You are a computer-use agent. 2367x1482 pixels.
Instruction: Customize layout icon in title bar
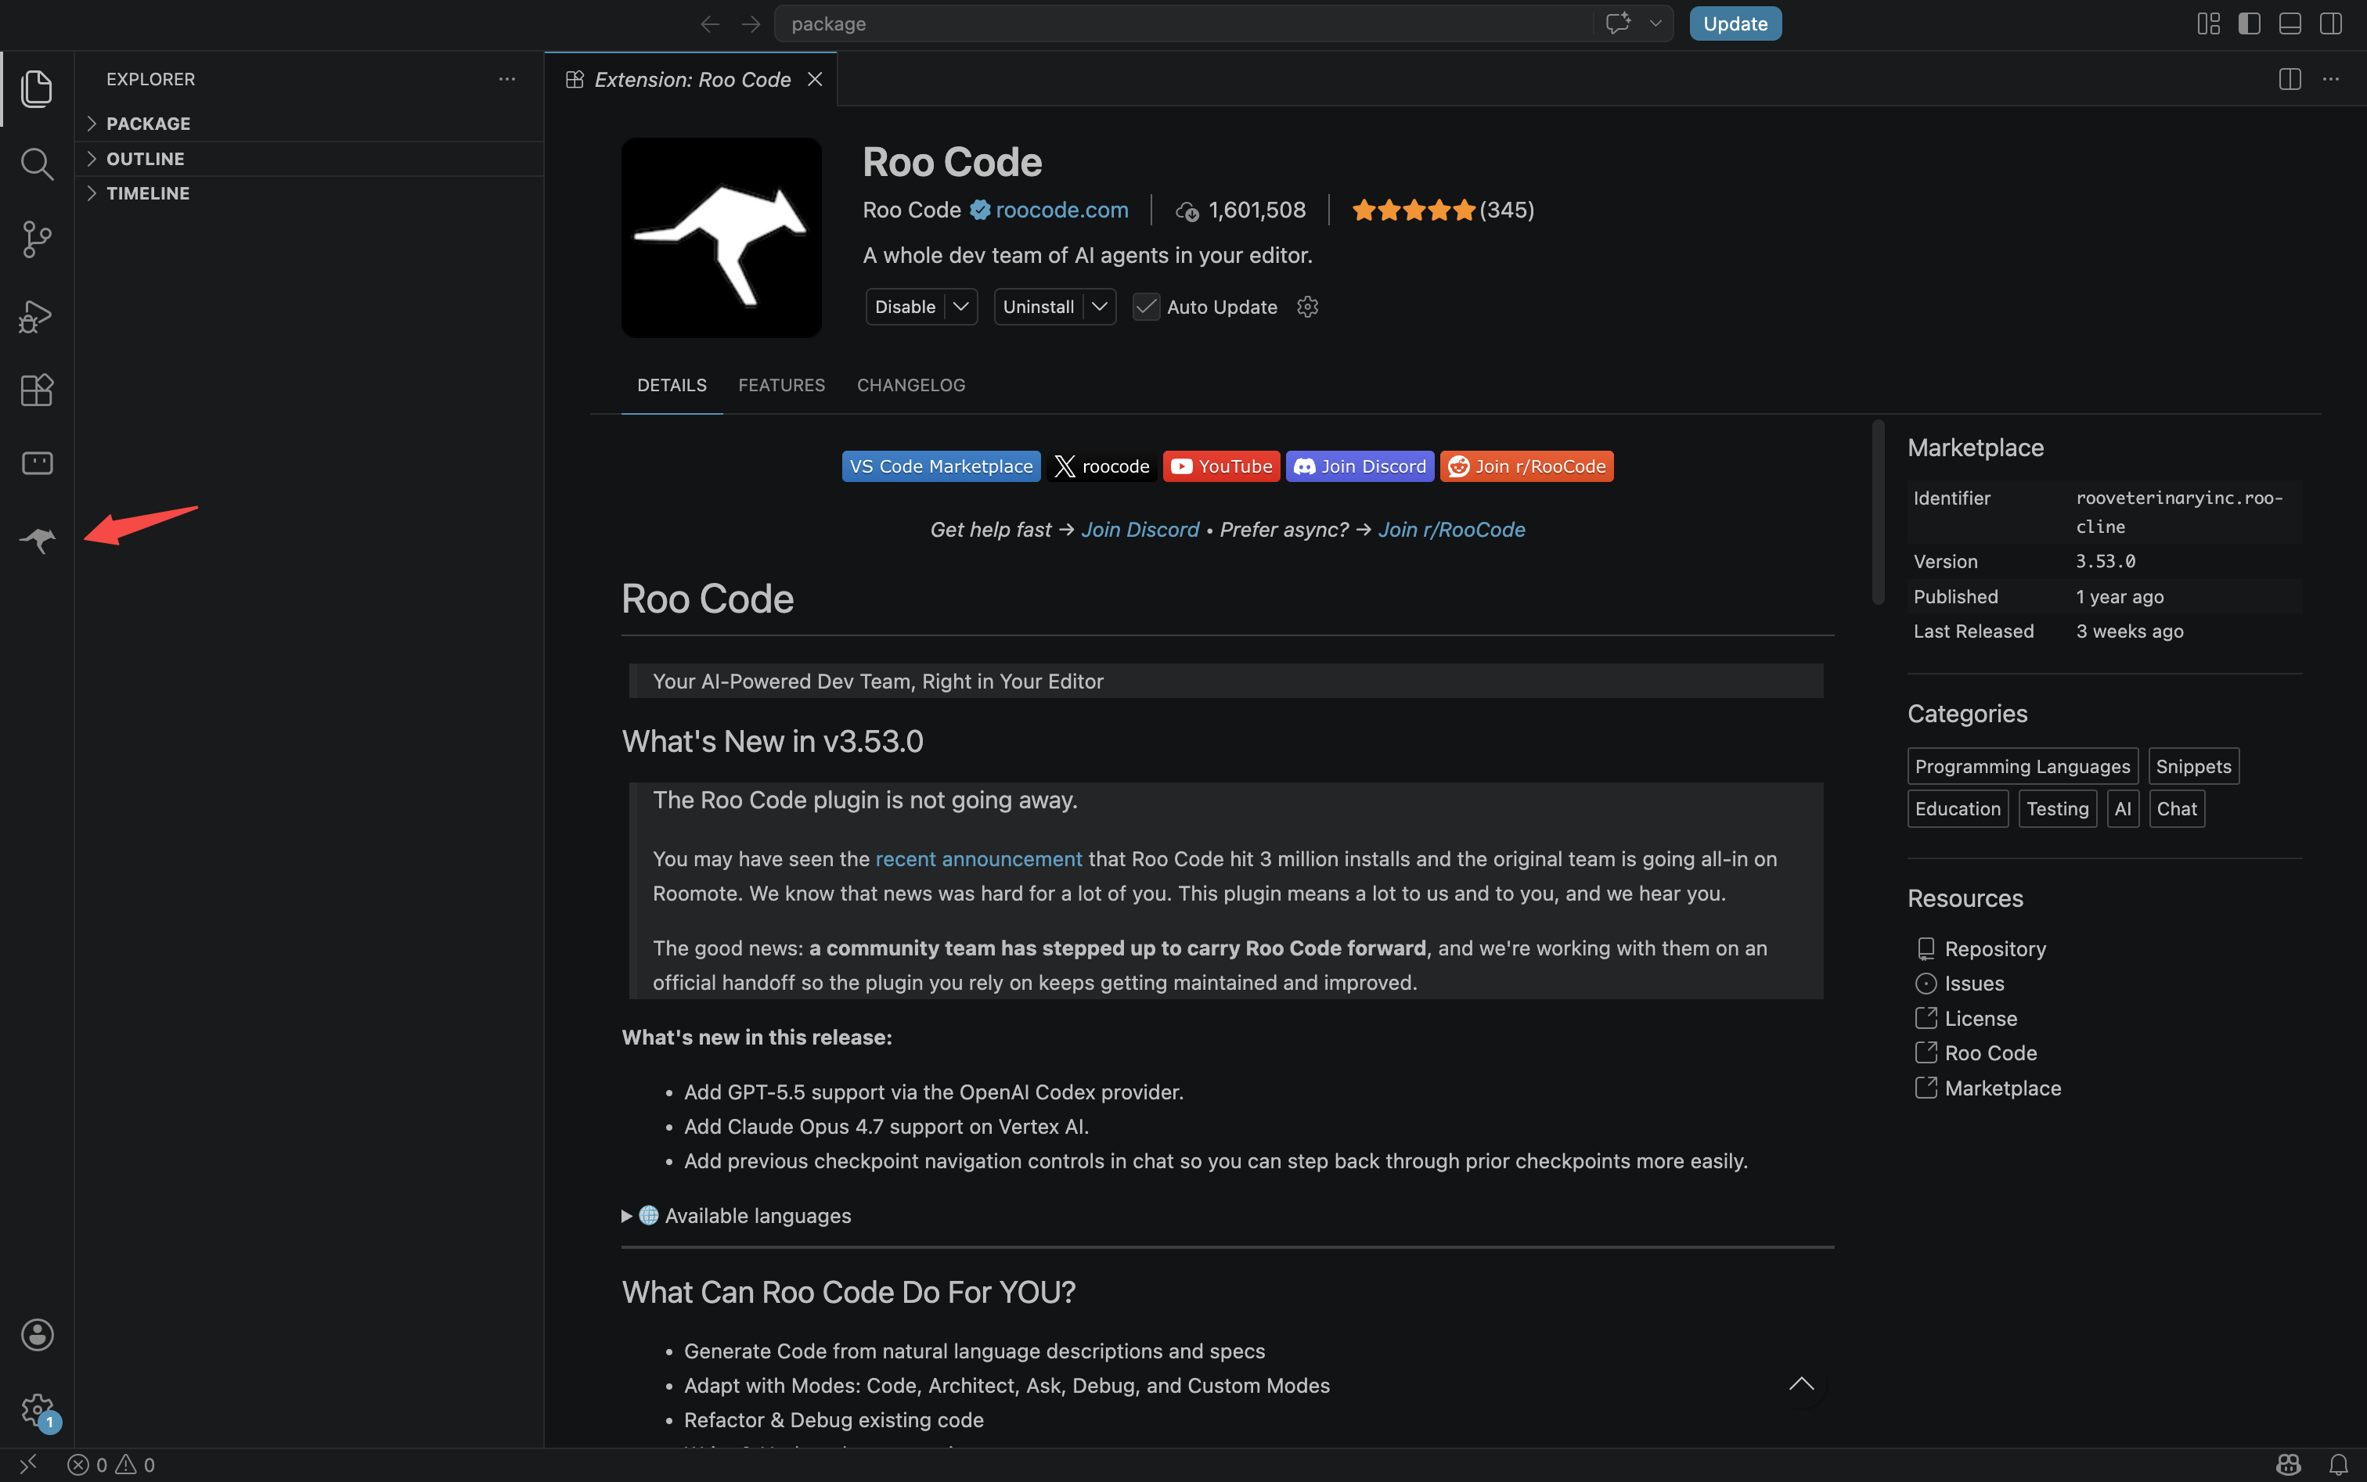(x=2208, y=23)
